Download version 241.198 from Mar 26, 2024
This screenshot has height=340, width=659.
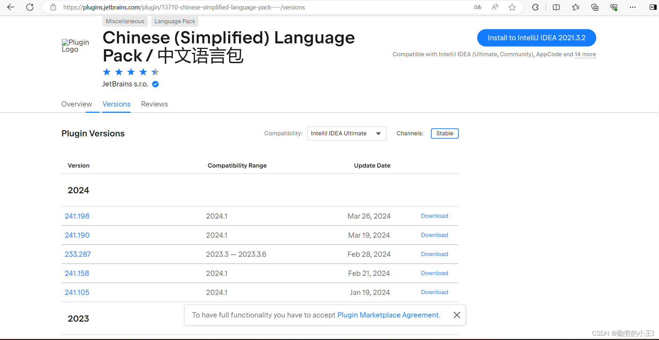pos(434,216)
